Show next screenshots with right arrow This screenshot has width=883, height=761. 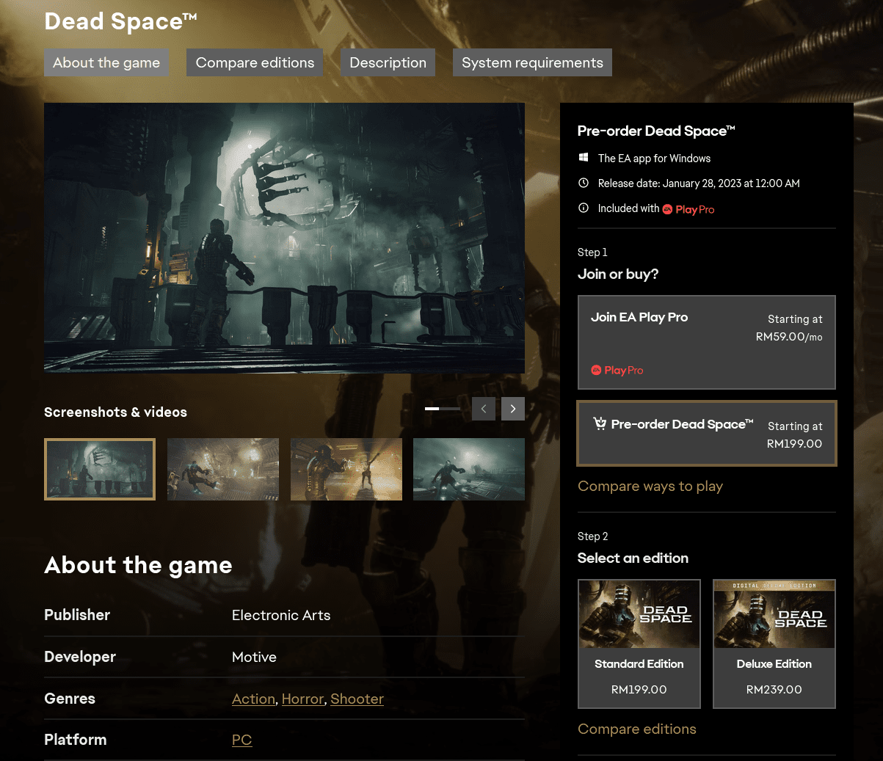coord(513,409)
